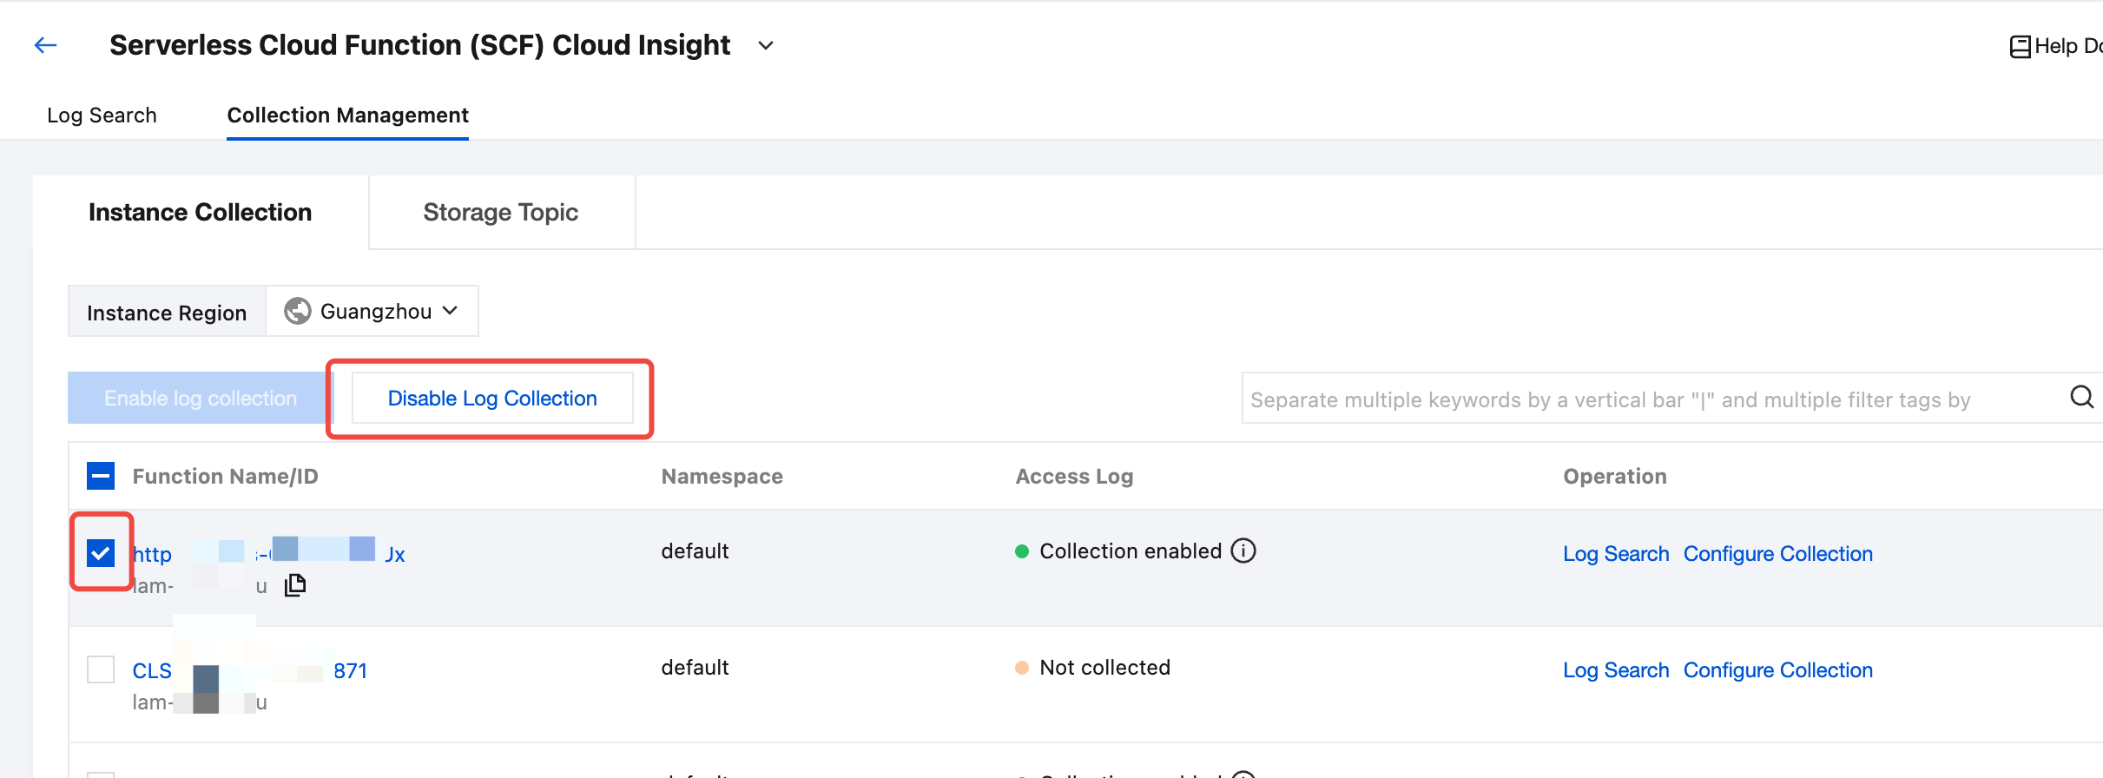2103x778 pixels.
Task: Uncheck the first http function checkbox
Action: pos(101,553)
